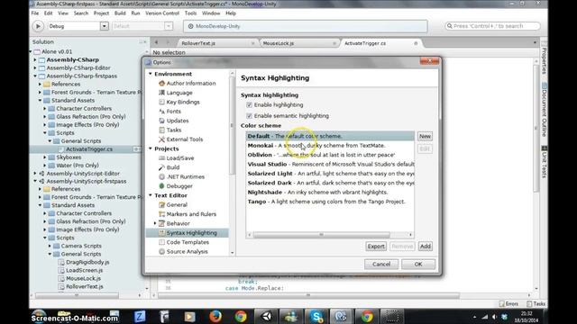The height and width of the screenshot is (324, 577).
Task: Switch to Unity from the taskbar
Action: (x=267, y=316)
